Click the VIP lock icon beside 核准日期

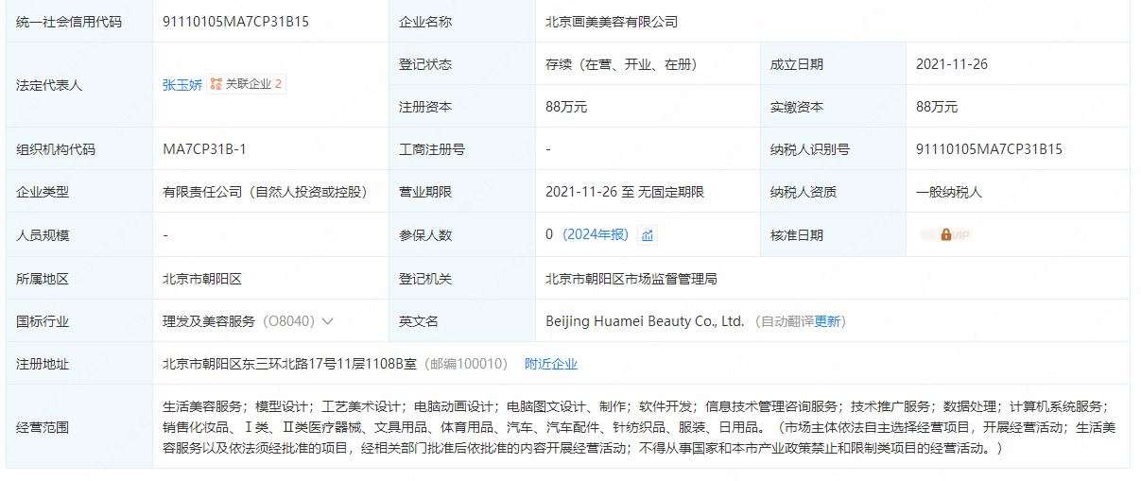tap(945, 234)
